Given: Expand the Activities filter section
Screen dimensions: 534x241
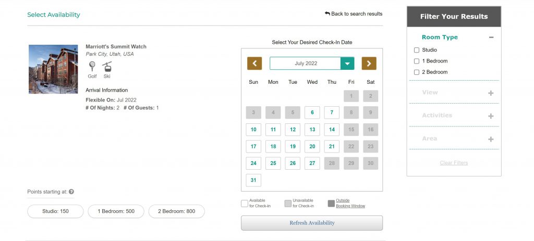Looking at the screenshot, I should (x=491, y=116).
